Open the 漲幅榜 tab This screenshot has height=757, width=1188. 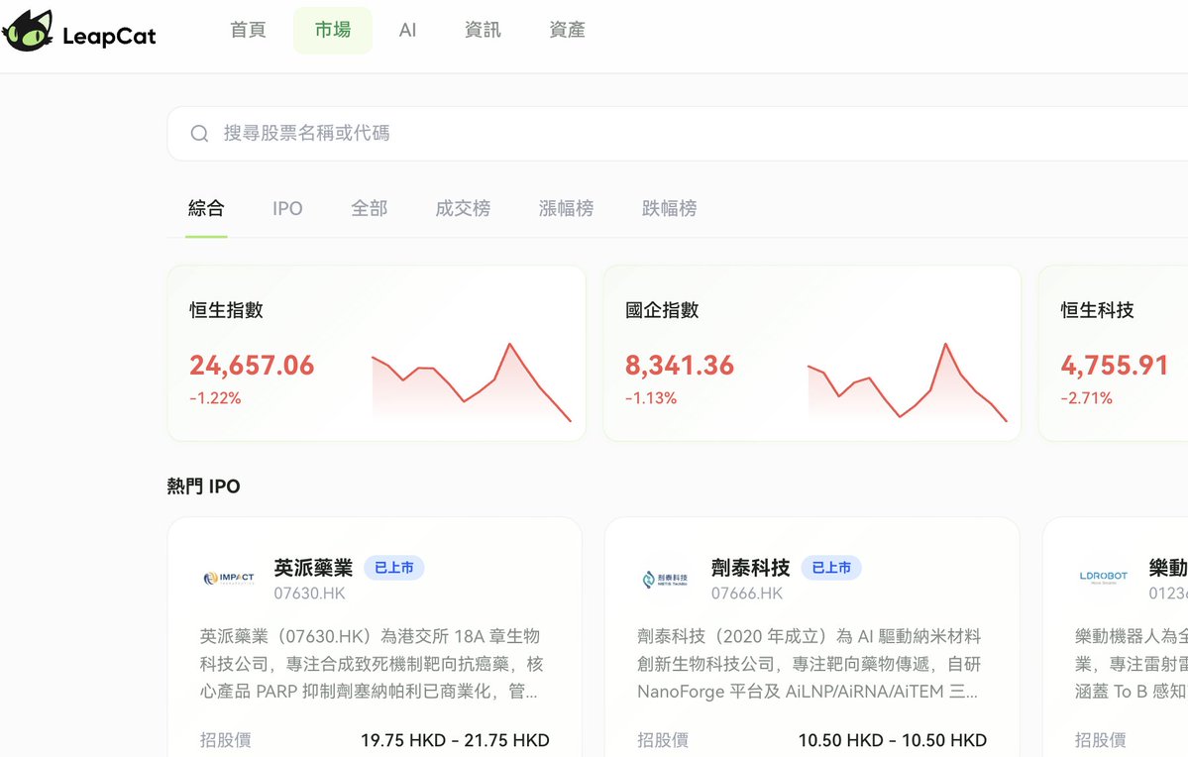click(566, 208)
